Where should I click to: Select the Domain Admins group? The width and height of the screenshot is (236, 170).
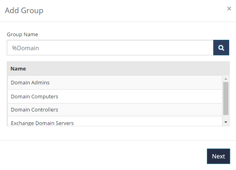click(x=115, y=82)
